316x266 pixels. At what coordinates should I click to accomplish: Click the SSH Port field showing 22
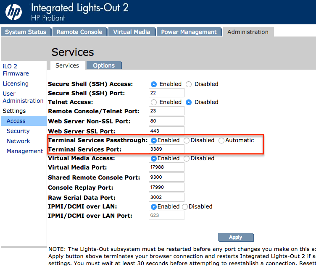point(166,93)
